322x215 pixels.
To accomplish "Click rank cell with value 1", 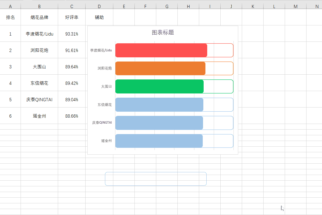I will click(x=10, y=34).
